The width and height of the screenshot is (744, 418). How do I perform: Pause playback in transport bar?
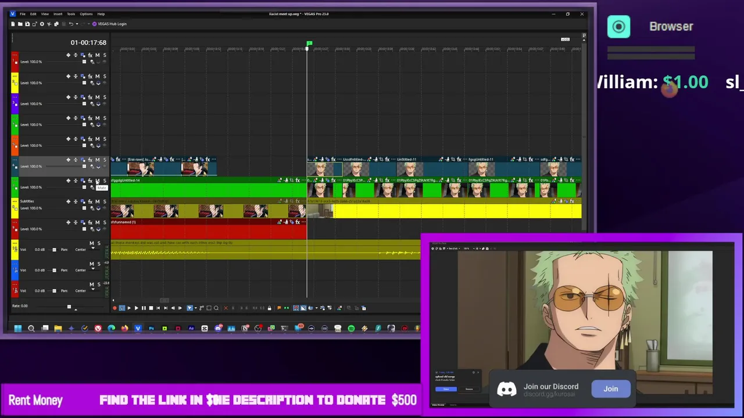144,308
